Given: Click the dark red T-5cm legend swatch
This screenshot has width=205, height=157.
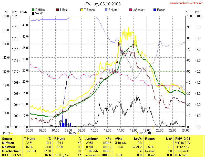Looking at the screenshot, I should (x=57, y=10).
